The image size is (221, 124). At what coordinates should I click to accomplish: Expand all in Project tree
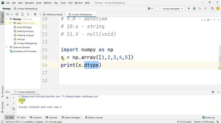22,14
